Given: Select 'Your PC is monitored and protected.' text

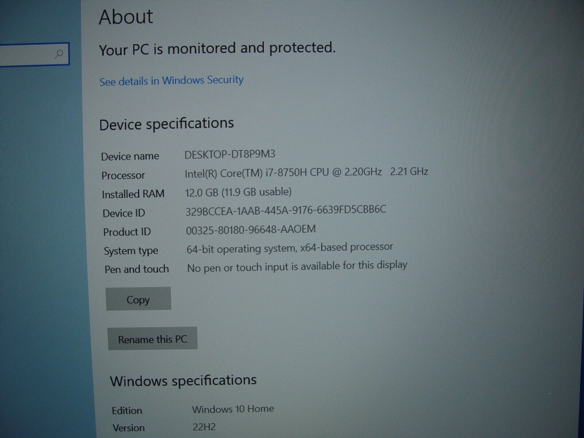Looking at the screenshot, I should click(x=217, y=49).
